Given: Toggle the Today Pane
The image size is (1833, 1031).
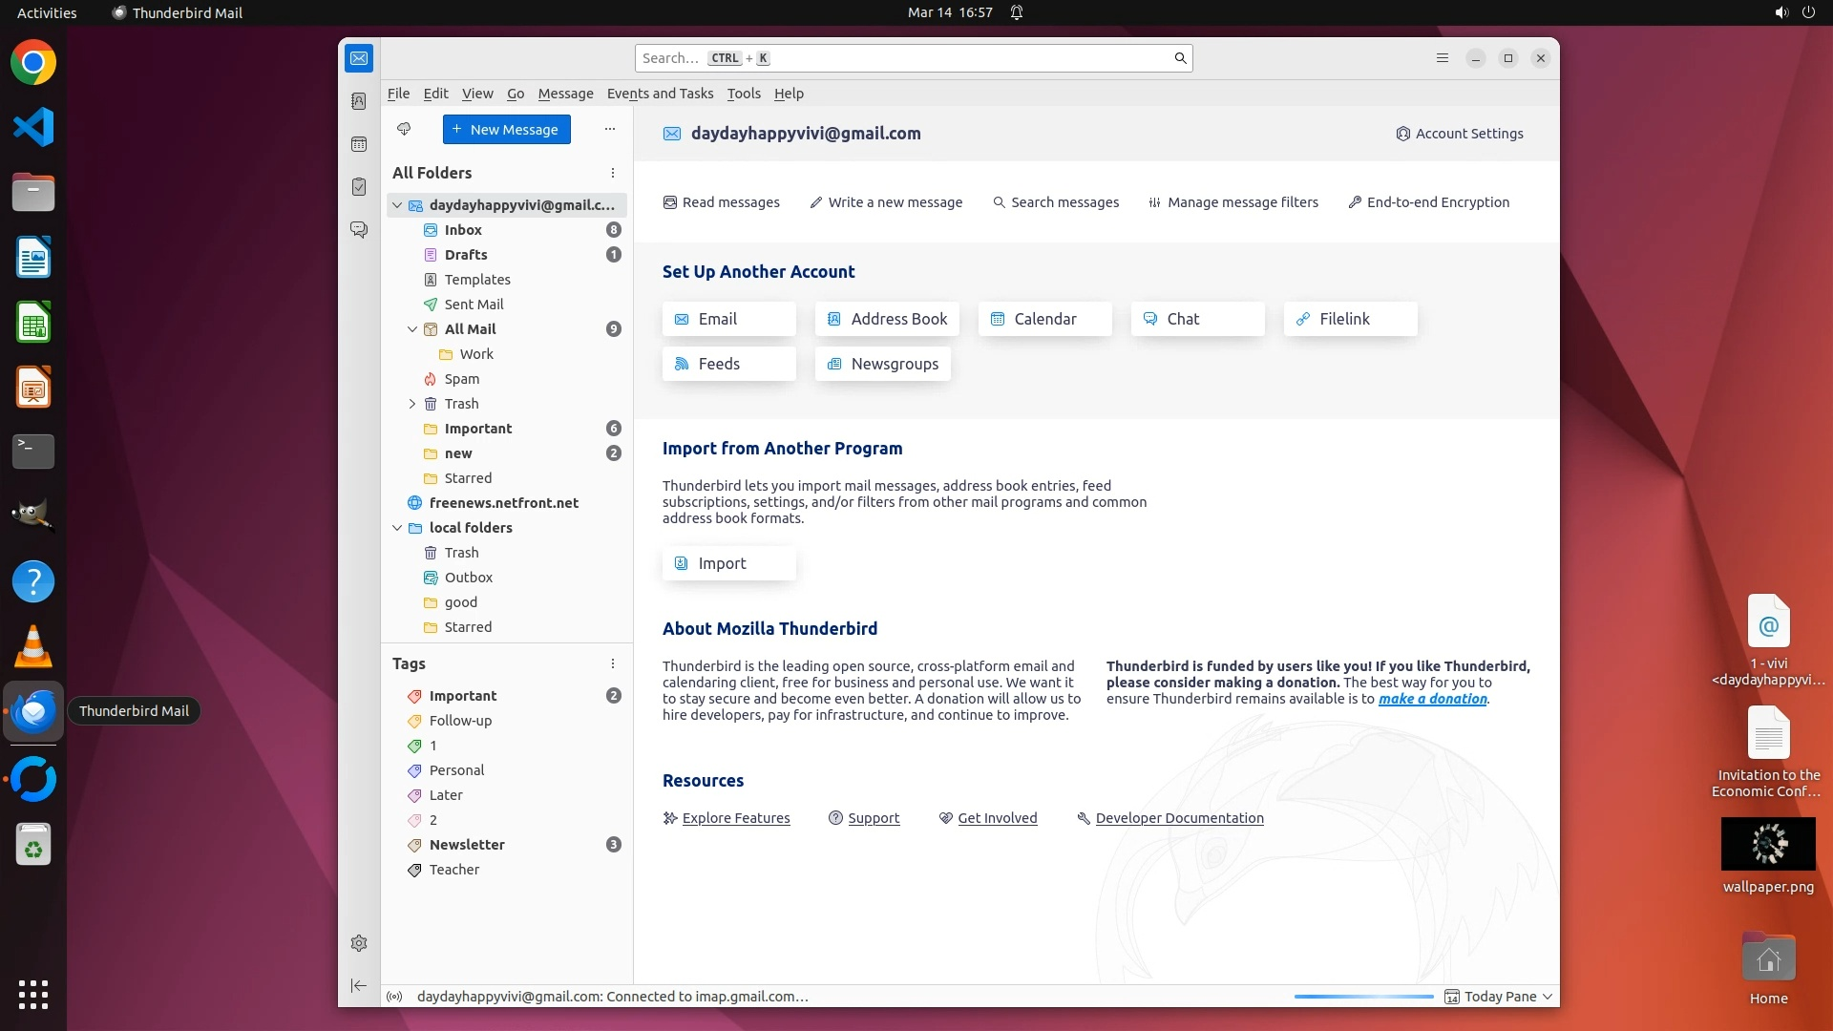Looking at the screenshot, I should click(x=1498, y=997).
